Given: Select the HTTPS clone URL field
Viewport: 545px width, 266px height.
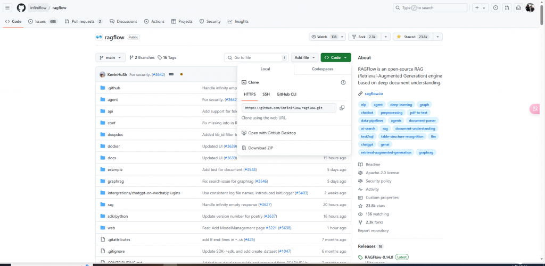Looking at the screenshot, I should pos(289,108).
